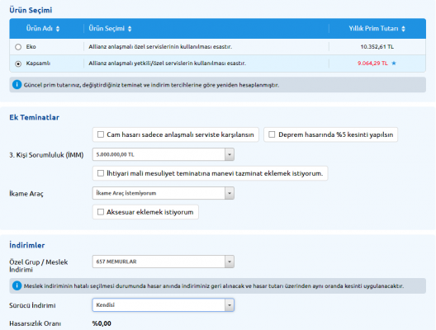Click the 10.352,61 TL Eko price

(377, 47)
